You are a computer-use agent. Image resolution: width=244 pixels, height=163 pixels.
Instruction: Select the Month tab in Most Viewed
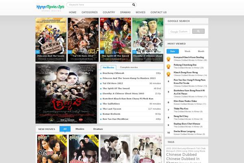click(x=201, y=51)
